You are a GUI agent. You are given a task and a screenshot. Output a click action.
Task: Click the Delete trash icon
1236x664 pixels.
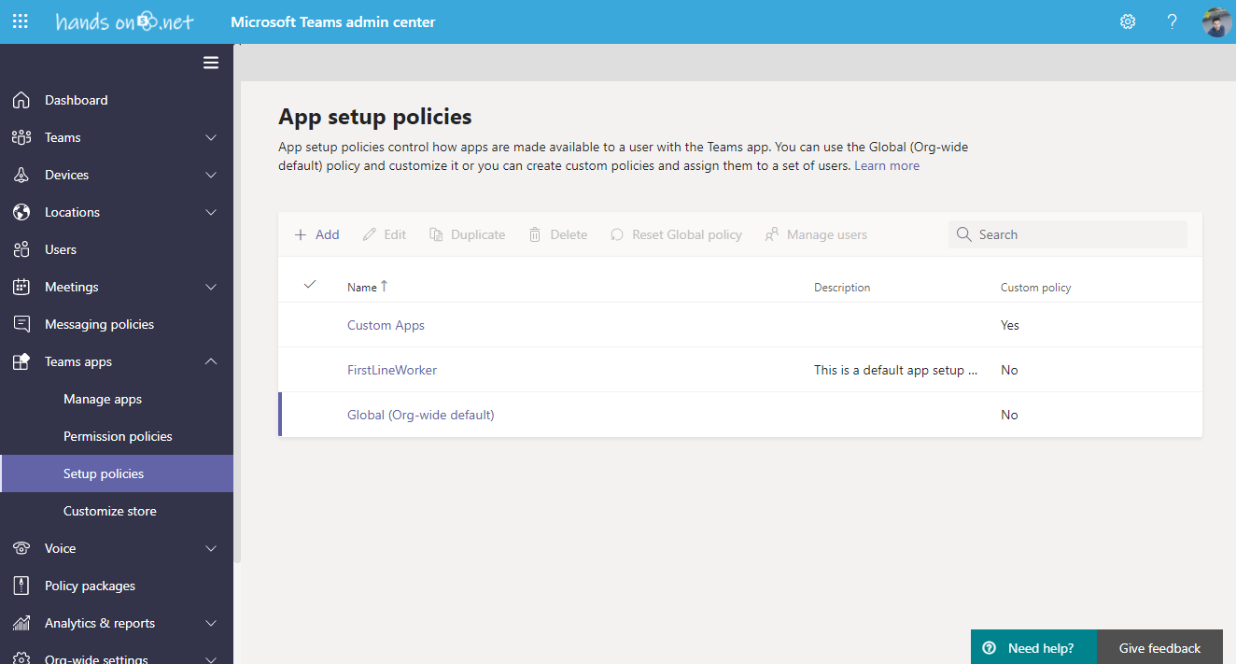point(533,234)
